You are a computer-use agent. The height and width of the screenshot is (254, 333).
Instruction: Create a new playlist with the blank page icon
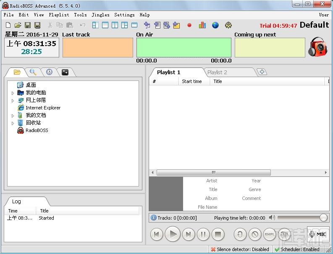click(8, 25)
